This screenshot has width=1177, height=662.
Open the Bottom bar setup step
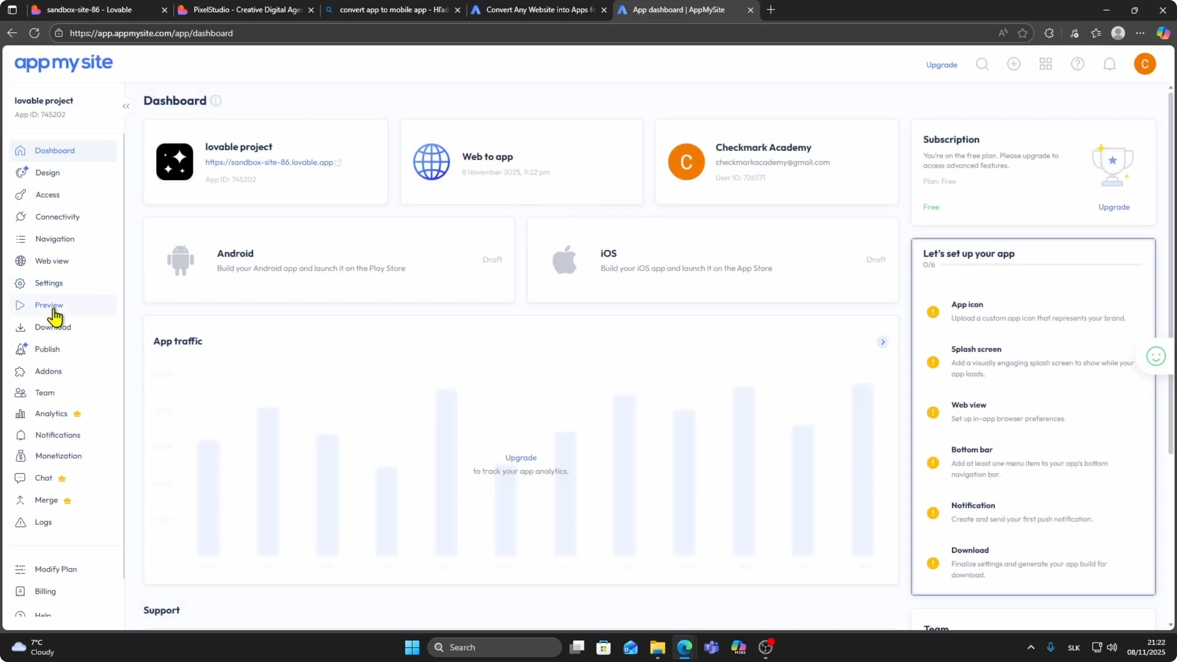(x=1033, y=462)
